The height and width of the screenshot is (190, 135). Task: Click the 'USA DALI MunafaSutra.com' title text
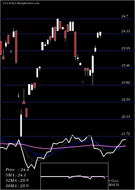[21, 3]
